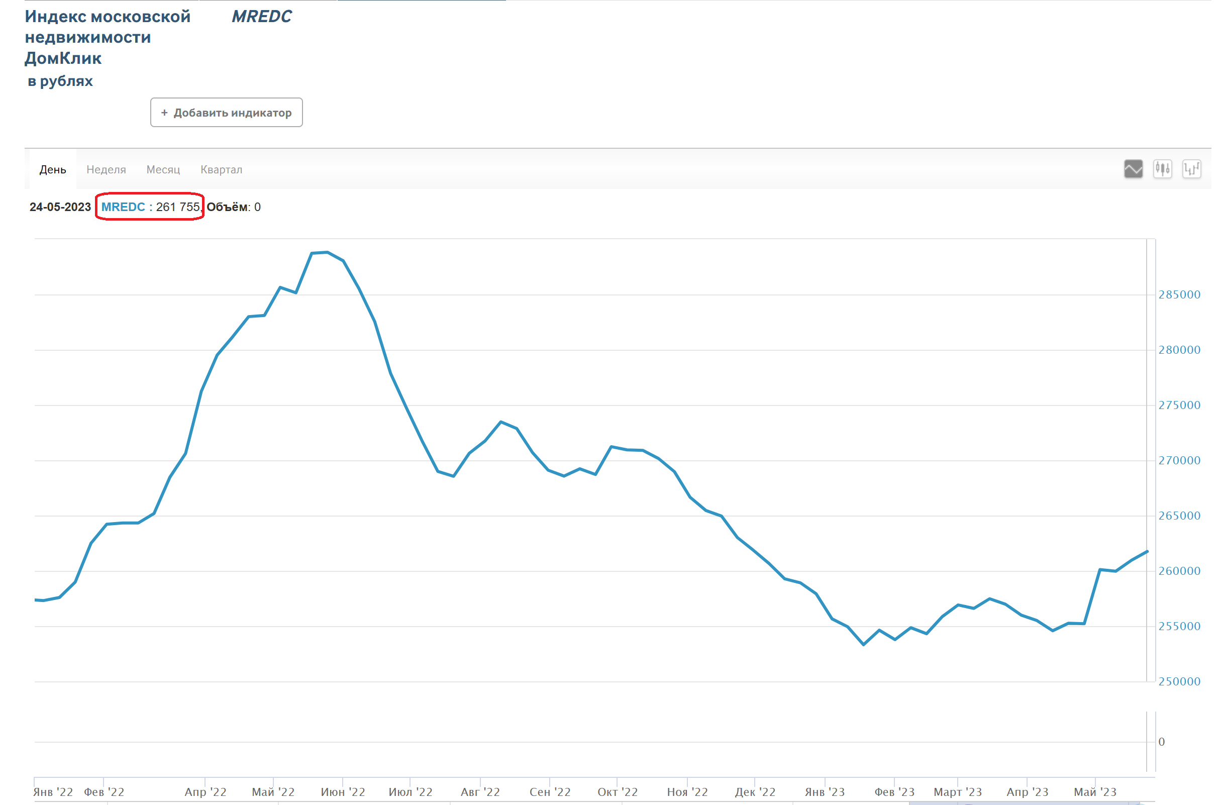Select the Месяц tab
The height and width of the screenshot is (805, 1220).
point(164,170)
